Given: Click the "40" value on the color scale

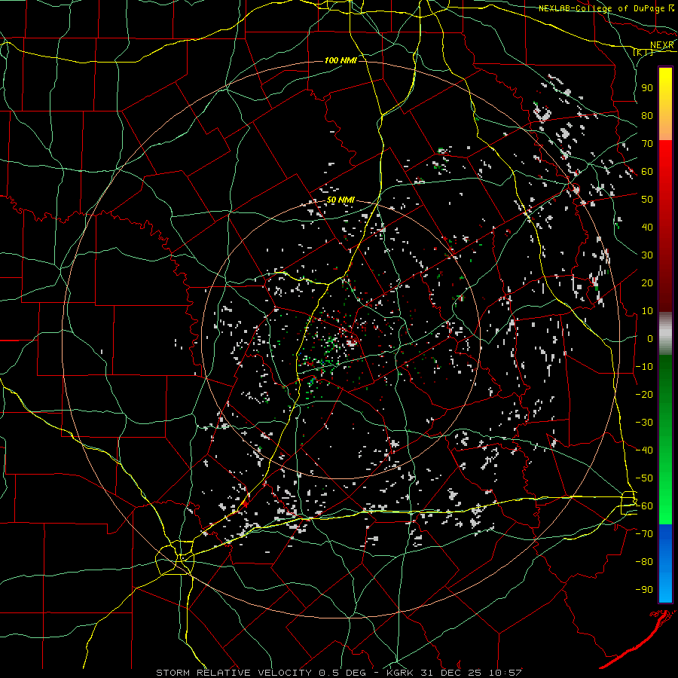Looking at the screenshot, I should pos(647,227).
